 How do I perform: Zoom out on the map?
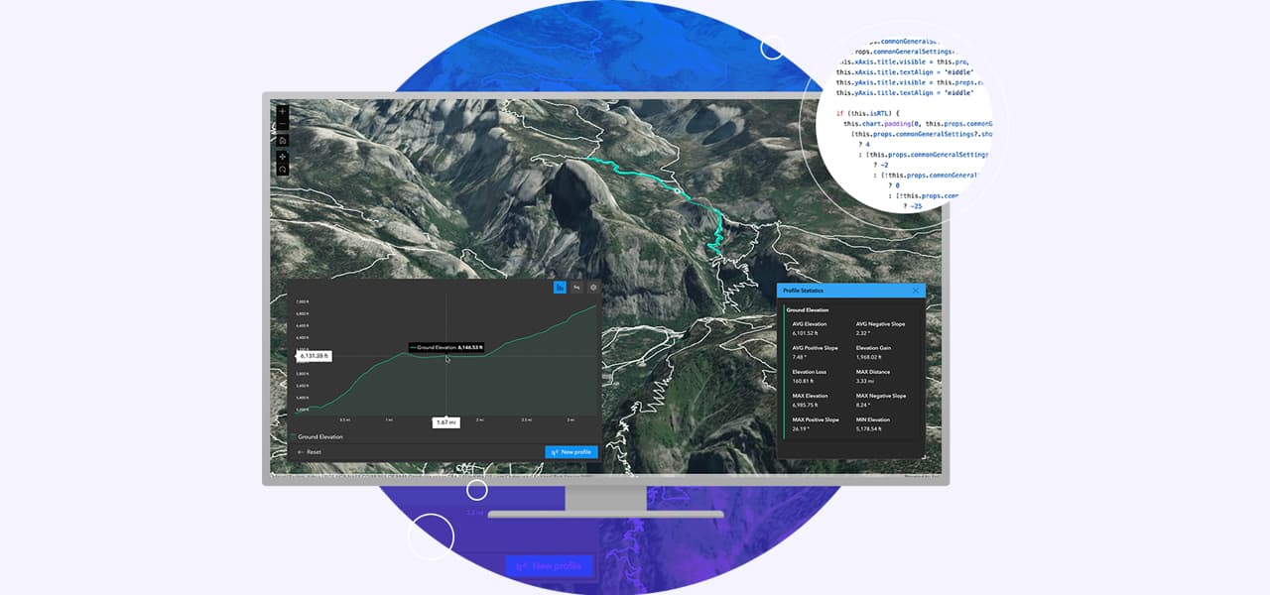[282, 126]
